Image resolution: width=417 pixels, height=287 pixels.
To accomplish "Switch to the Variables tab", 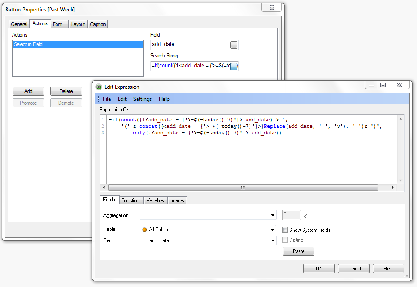I will (156, 200).
